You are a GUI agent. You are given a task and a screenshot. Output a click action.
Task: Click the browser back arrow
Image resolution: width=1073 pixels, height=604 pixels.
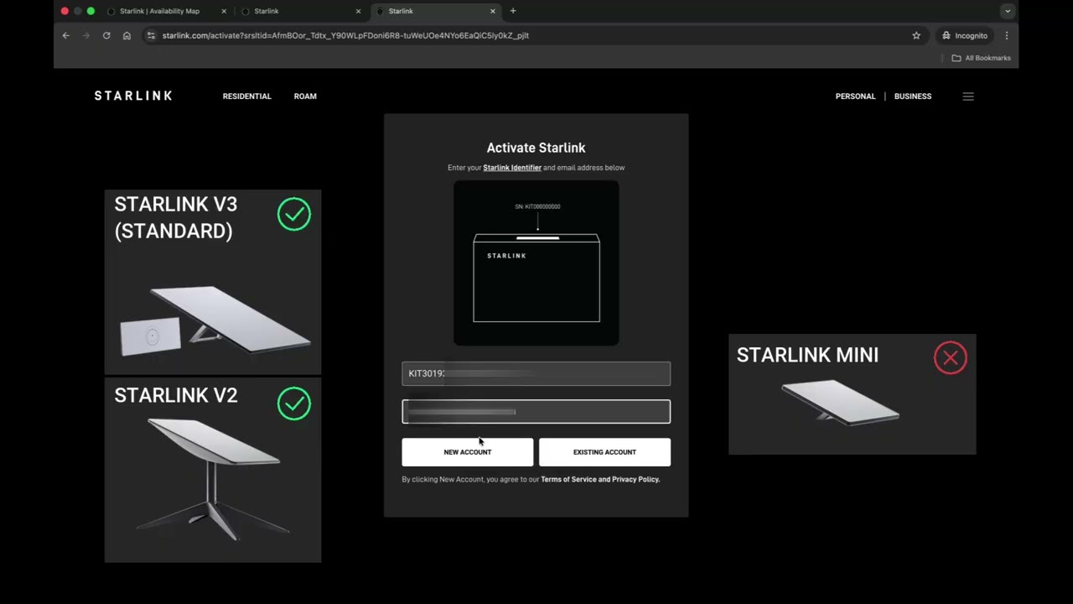[65, 35]
